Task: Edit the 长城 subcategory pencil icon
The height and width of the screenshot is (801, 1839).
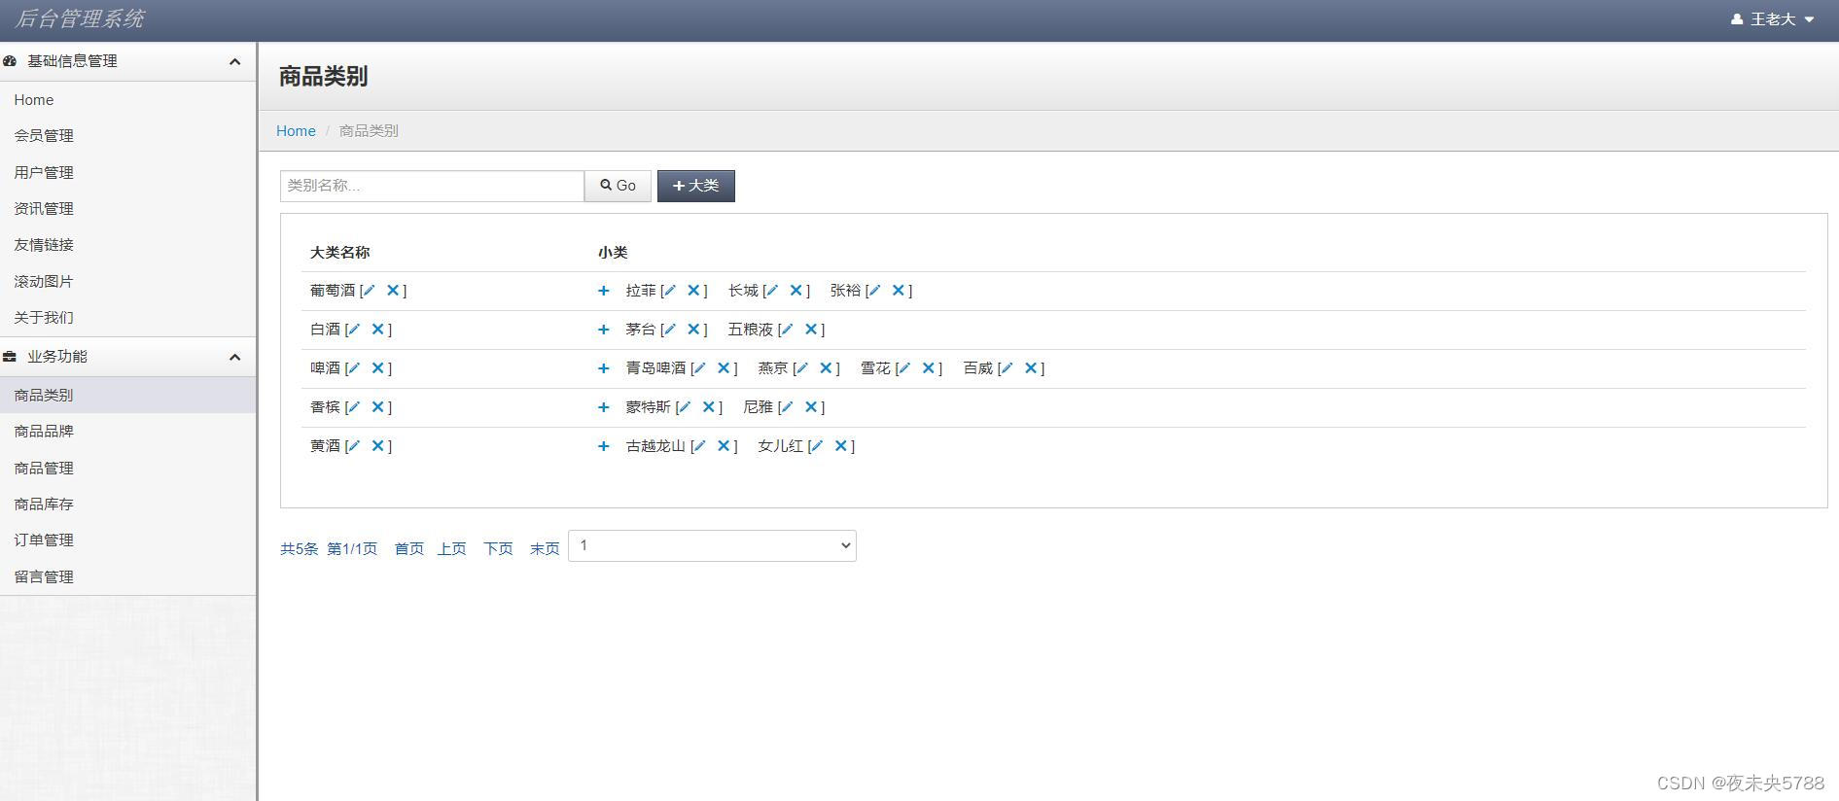Action: coord(771,291)
